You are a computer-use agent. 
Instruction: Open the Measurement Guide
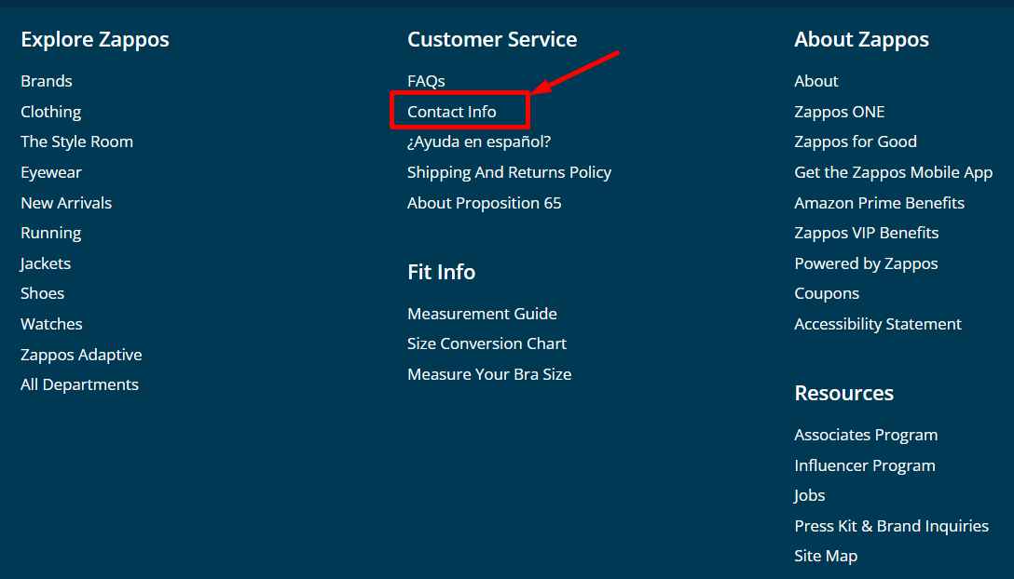point(482,314)
